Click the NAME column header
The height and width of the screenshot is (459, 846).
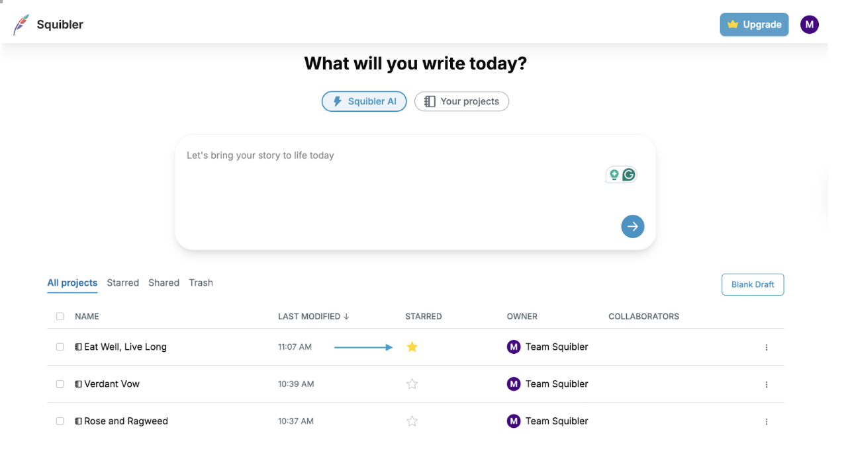click(x=87, y=316)
